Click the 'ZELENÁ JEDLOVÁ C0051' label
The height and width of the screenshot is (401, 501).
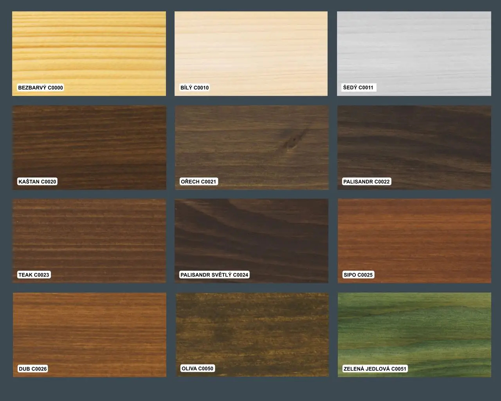pos(375,369)
